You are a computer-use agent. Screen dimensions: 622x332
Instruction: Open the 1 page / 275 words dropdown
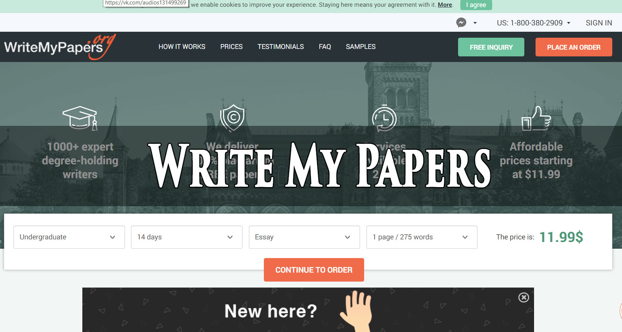click(422, 237)
